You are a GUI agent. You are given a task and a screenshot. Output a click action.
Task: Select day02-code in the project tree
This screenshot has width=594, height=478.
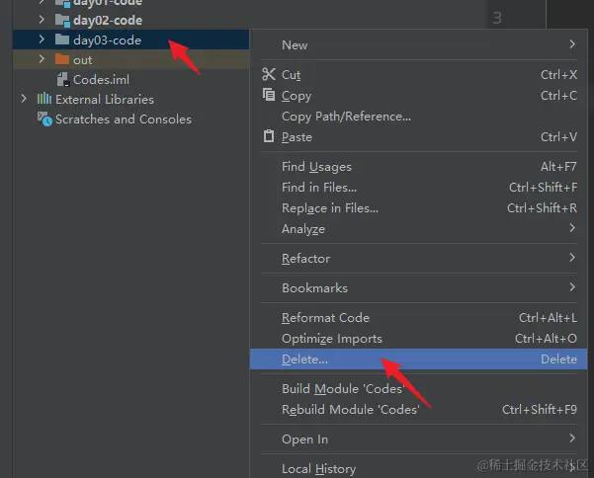click(x=108, y=20)
